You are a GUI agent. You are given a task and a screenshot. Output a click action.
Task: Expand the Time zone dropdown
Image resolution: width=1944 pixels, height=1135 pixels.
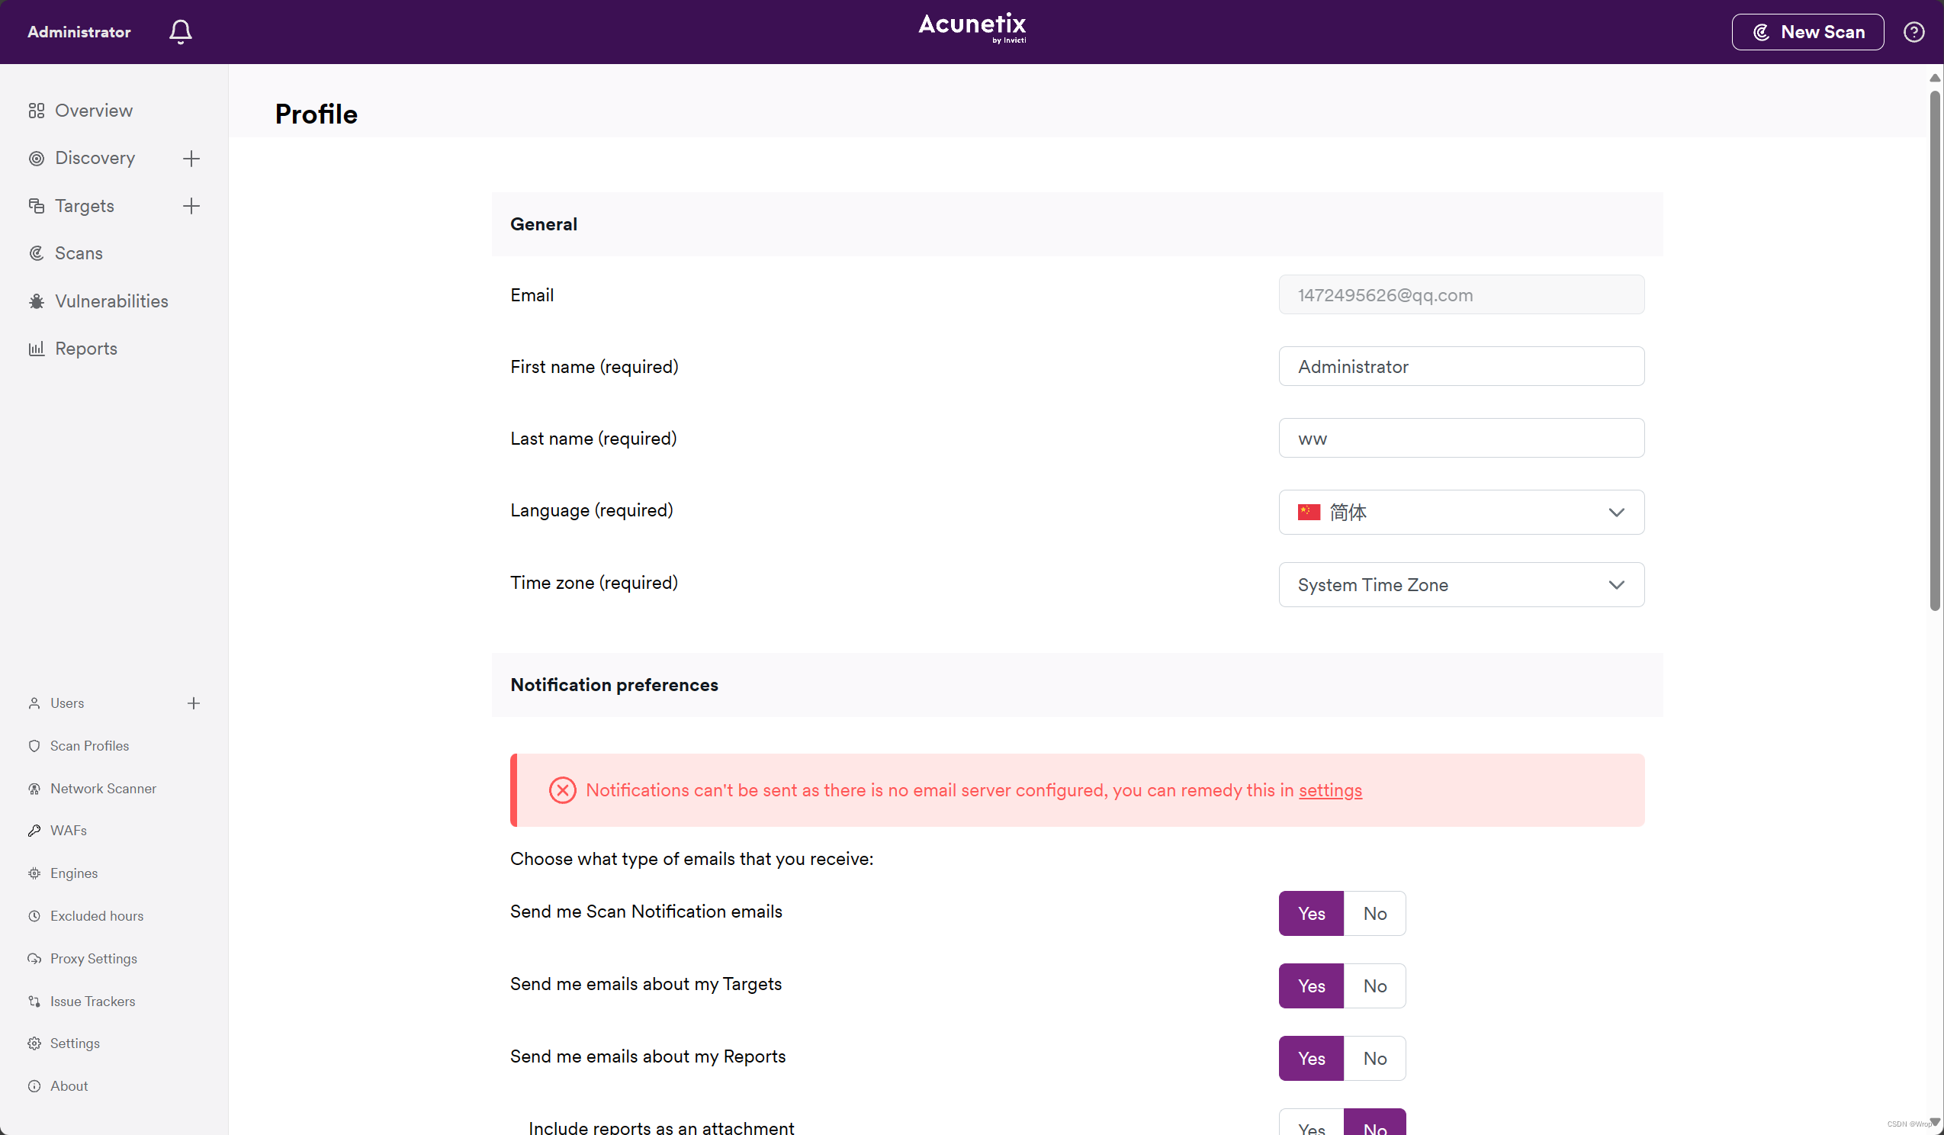1461,585
